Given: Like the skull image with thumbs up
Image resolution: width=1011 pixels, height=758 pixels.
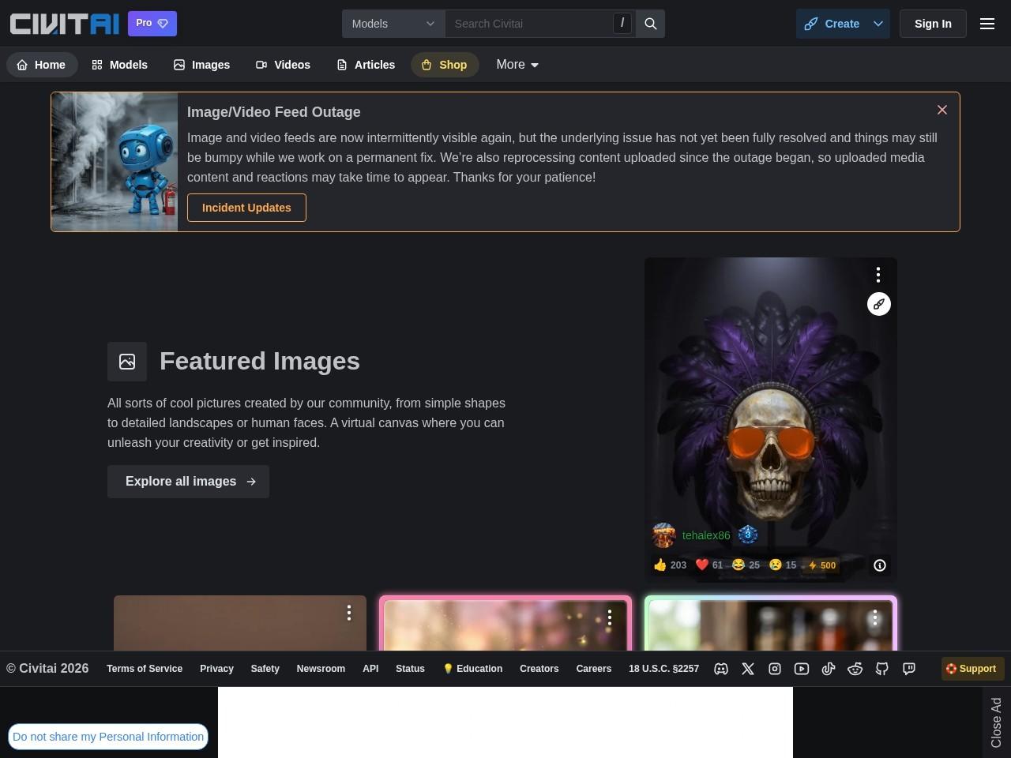Looking at the screenshot, I should pyautogui.click(x=670, y=565).
